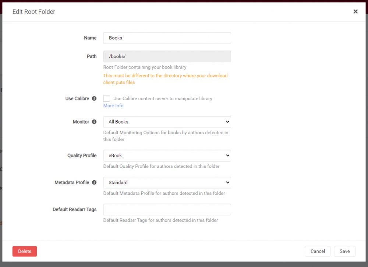Click the Name field containing Books
Screen dimensions: 368x267
click(x=167, y=38)
